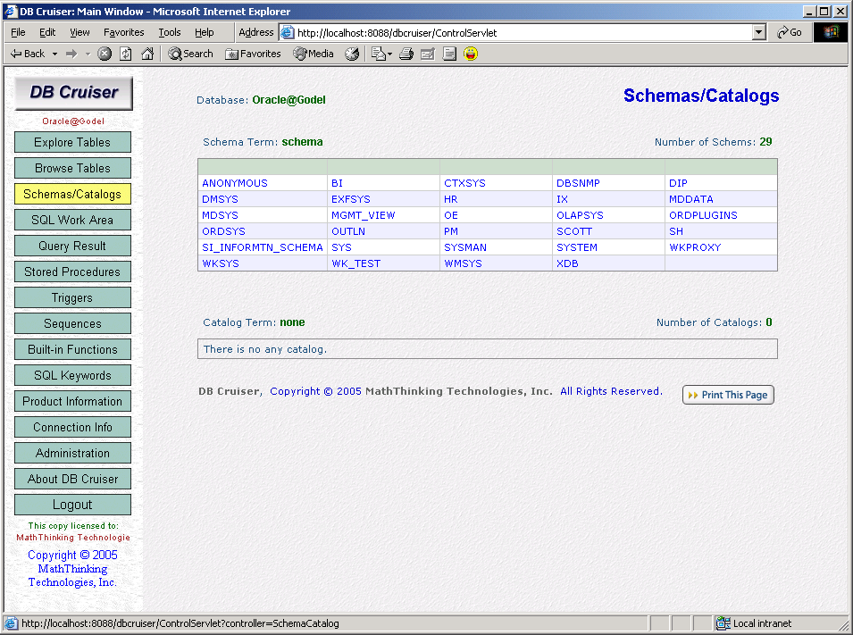853x635 pixels.
Task: Expand the Mail button dropdown arrow
Action: (389, 54)
